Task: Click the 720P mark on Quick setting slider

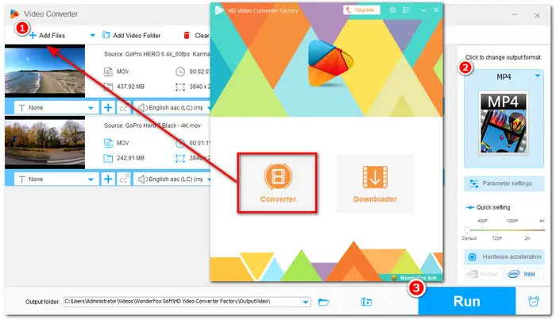Action: [497, 238]
